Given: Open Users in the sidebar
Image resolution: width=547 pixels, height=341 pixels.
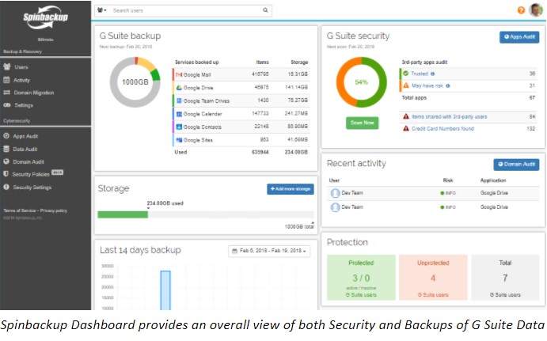Looking at the screenshot, I should [21, 67].
